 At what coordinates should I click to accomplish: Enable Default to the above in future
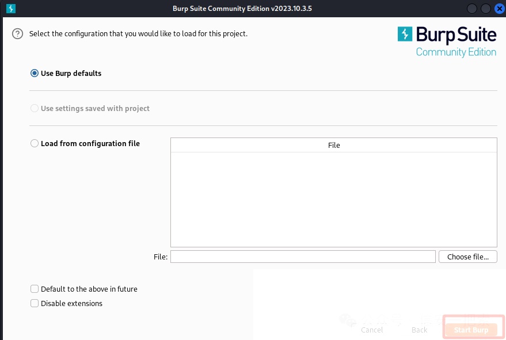[x=34, y=289]
